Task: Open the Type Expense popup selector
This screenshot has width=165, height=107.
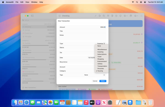Action: 101,44
